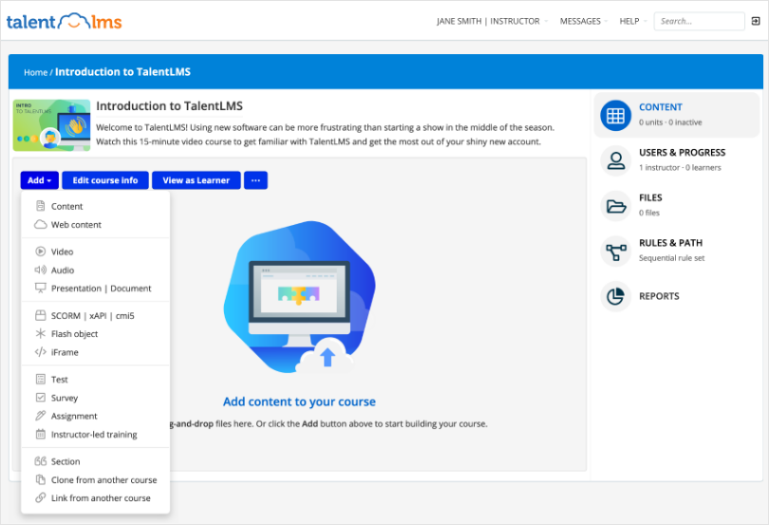Choose Clone from another course
The image size is (769, 525).
tap(96, 479)
